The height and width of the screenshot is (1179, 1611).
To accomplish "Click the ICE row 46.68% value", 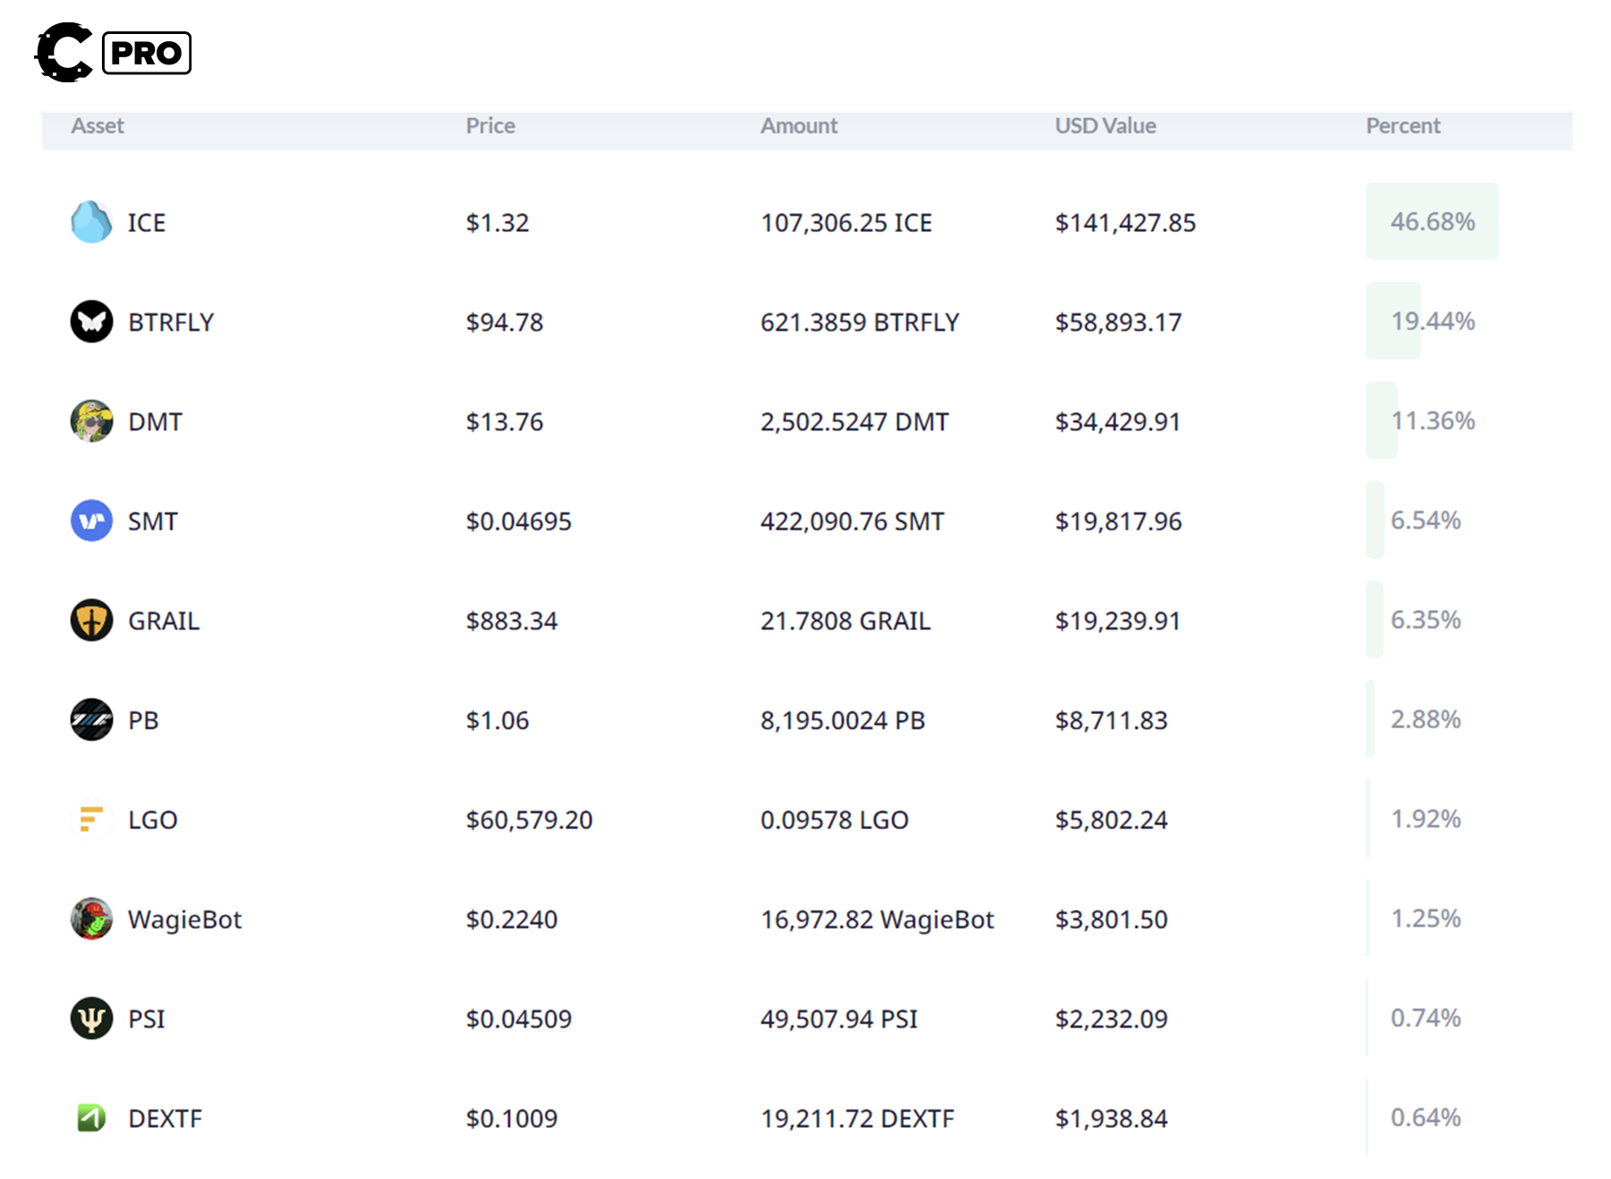I will coord(1433,222).
